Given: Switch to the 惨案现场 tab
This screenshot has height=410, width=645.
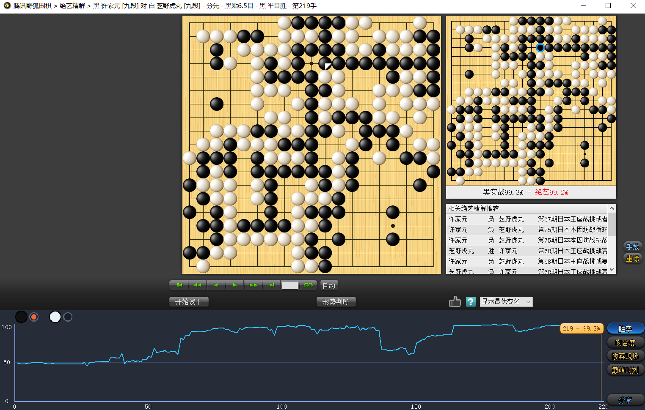Looking at the screenshot, I should point(625,356).
